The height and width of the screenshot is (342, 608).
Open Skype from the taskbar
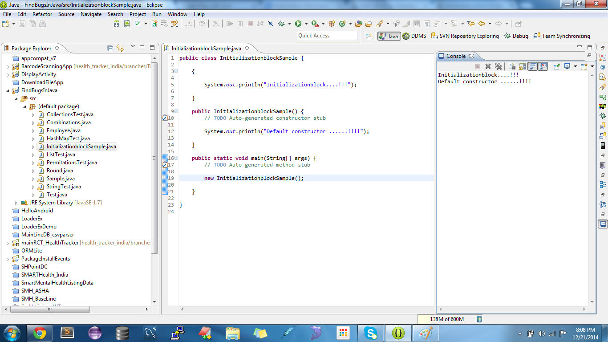coord(370,333)
